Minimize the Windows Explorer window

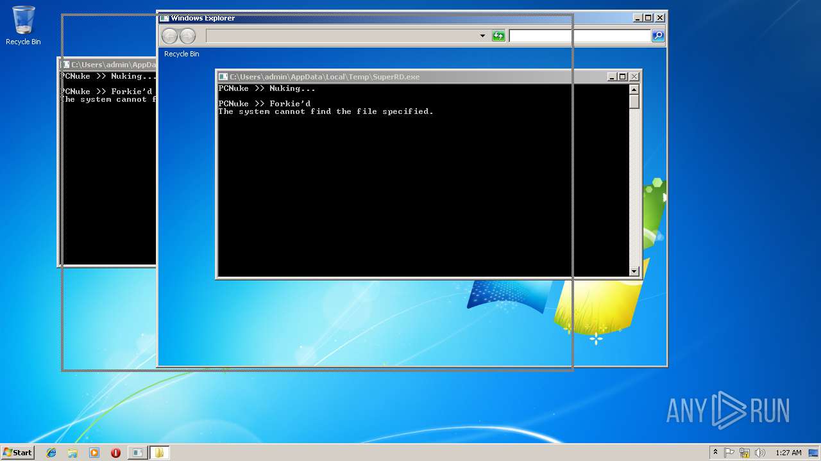[637, 18]
